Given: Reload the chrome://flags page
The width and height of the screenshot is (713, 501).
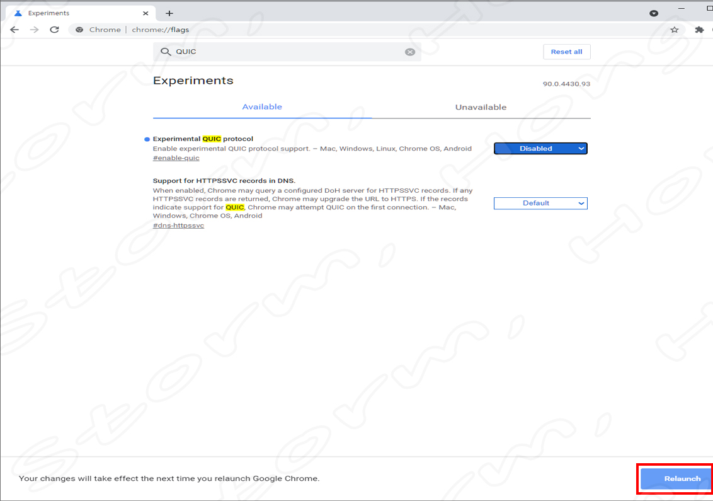Looking at the screenshot, I should point(55,30).
